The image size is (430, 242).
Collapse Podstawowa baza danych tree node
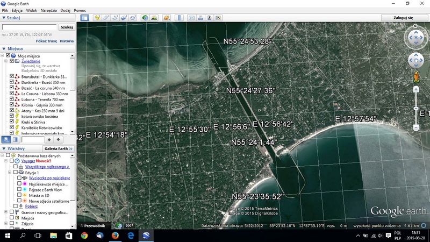(x=2, y=155)
